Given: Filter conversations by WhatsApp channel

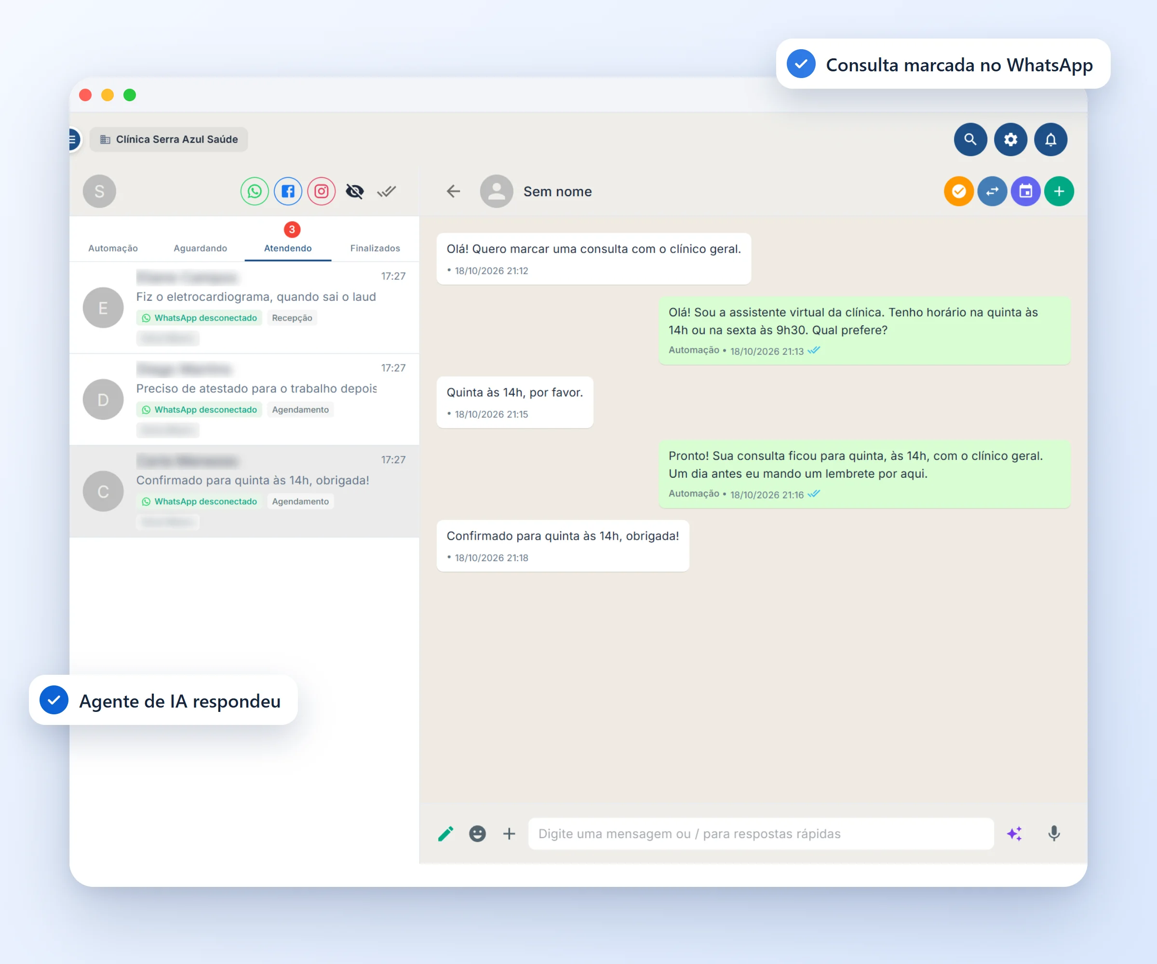Looking at the screenshot, I should click(x=255, y=191).
